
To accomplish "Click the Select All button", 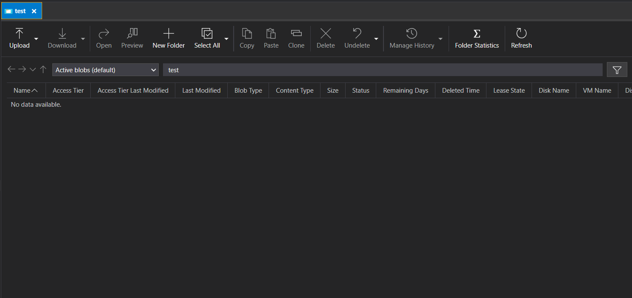I will tap(207, 38).
